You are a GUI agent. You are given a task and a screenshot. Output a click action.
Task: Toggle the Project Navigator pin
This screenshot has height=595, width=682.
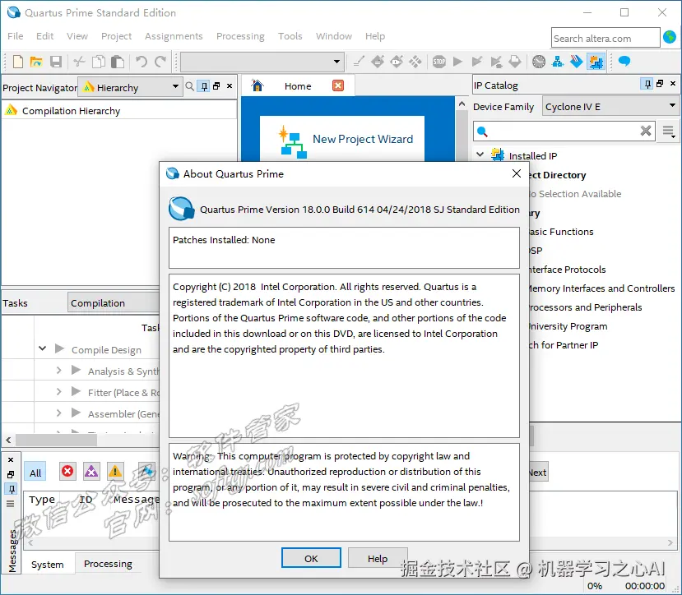204,86
